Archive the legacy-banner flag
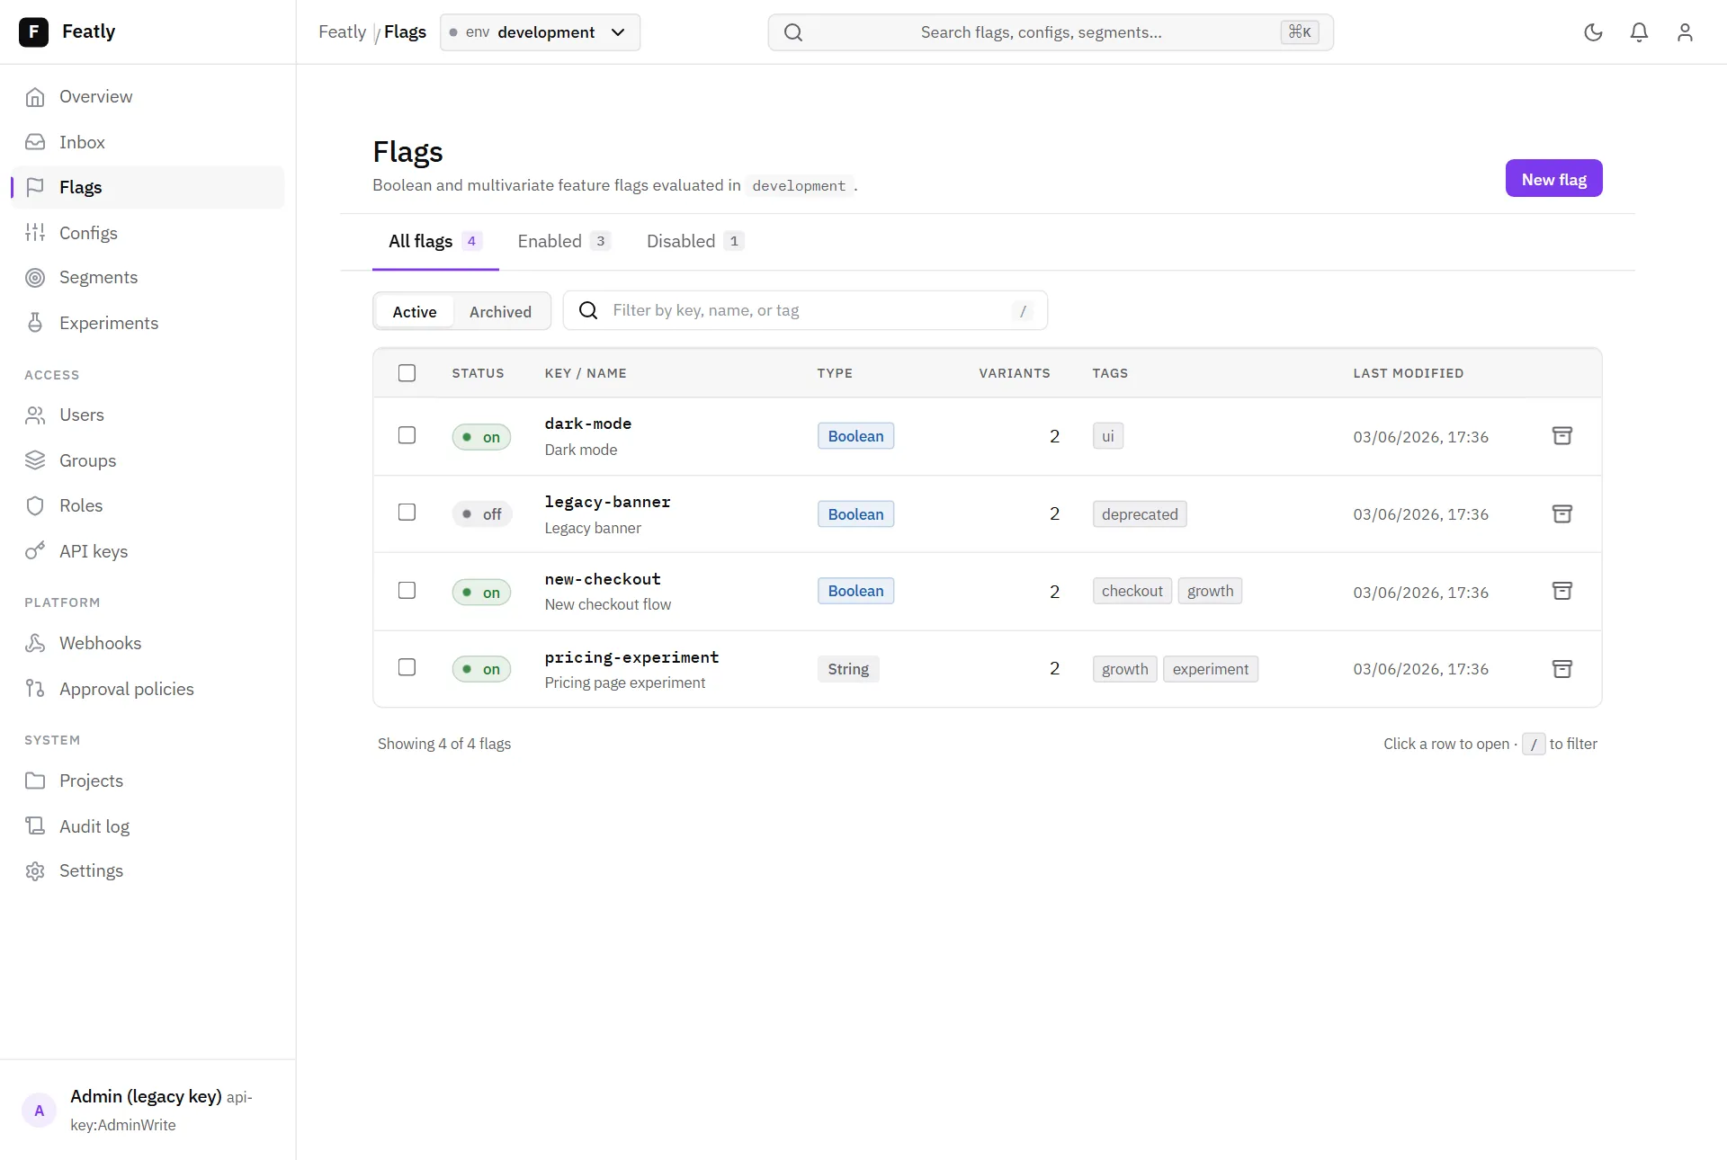Image resolution: width=1727 pixels, height=1160 pixels. tap(1562, 513)
